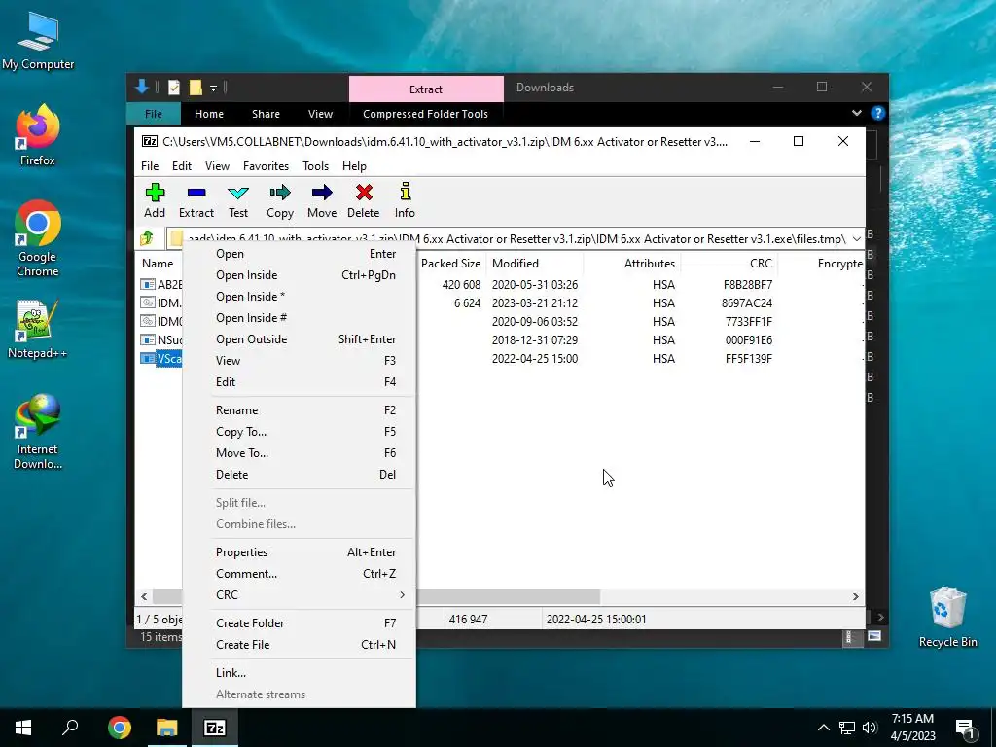996x747 pixels.
Task: Open Quick Access Toolbar customize dropdown
Action: click(213, 89)
